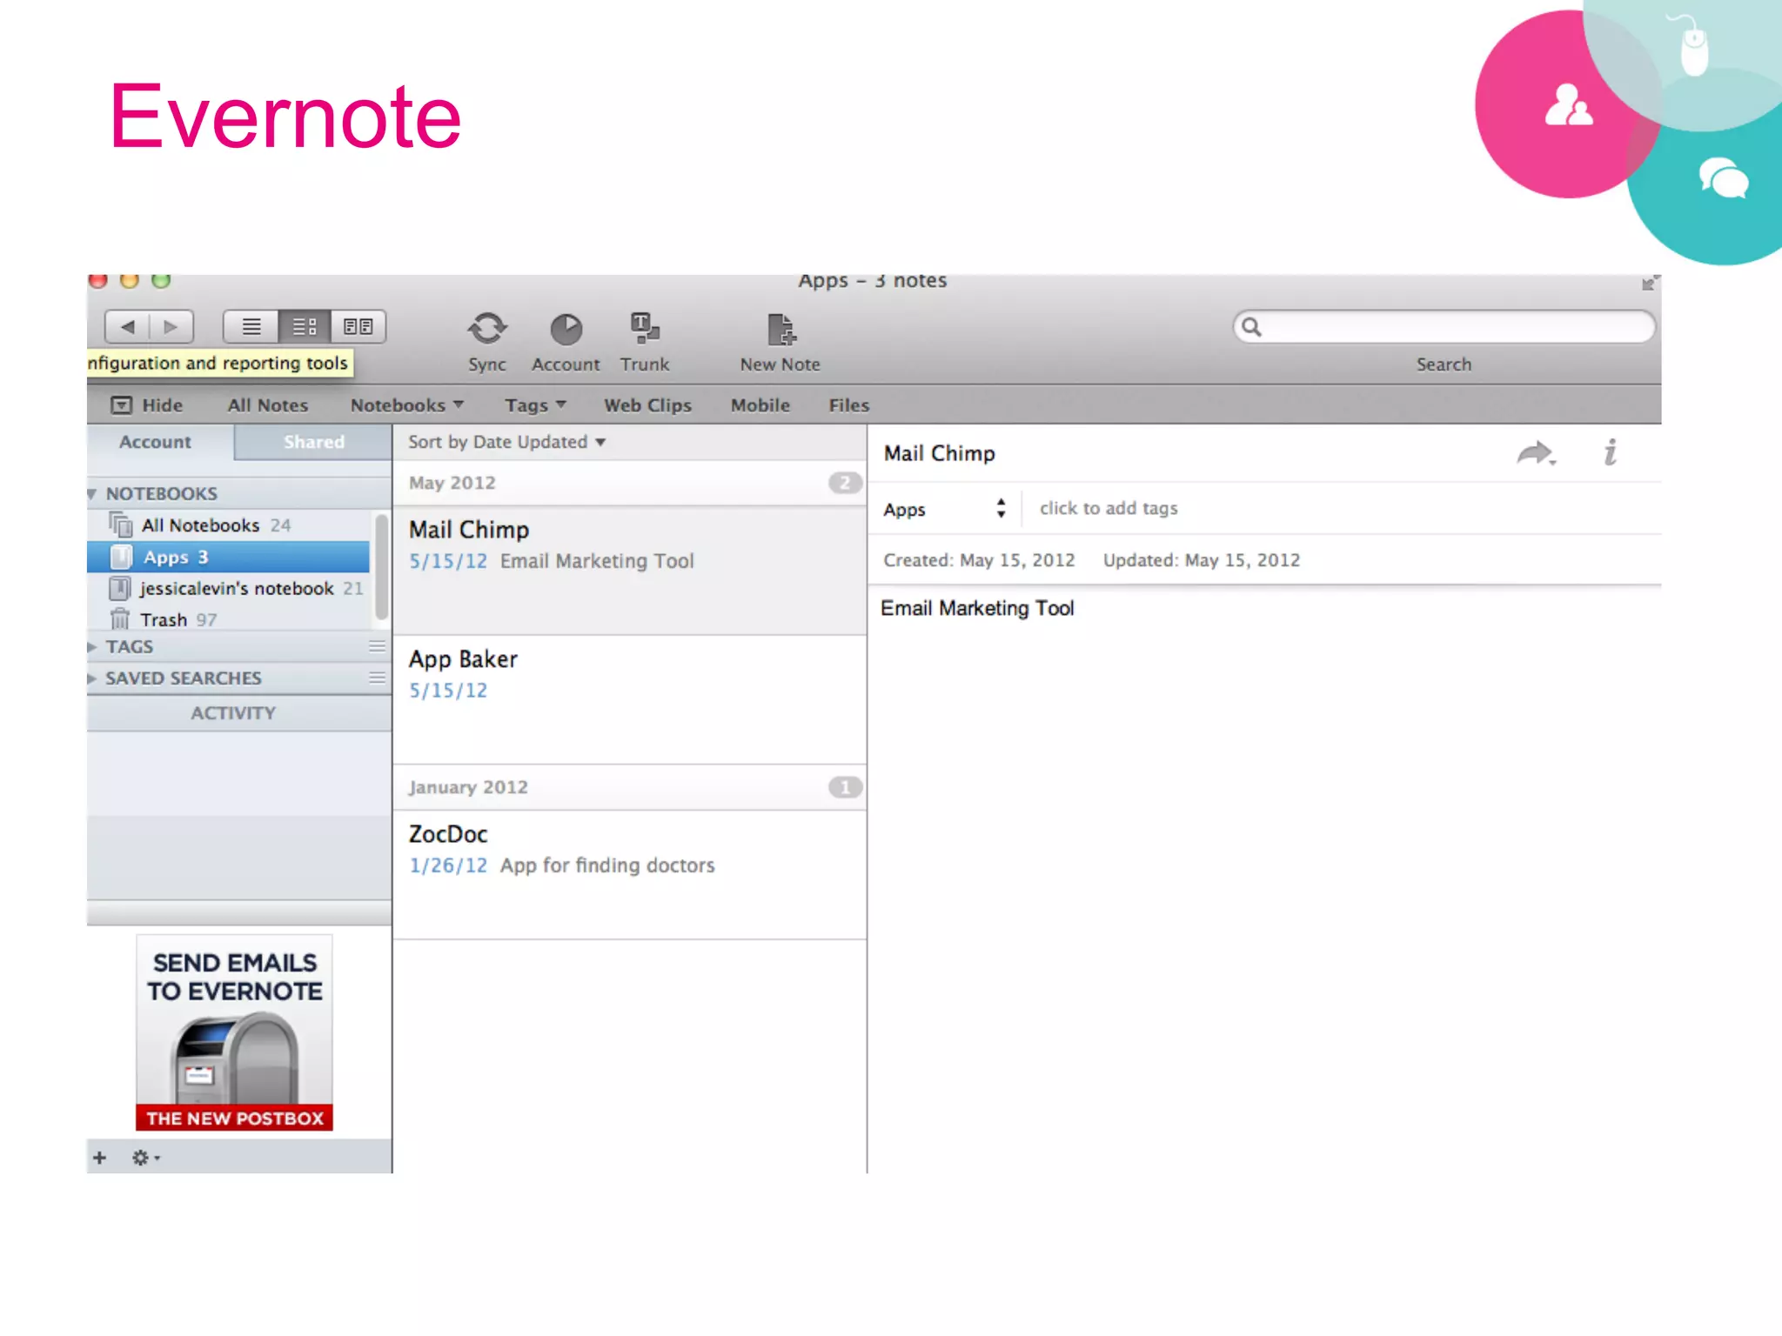
Task: Open the Notebooks dropdown in filter bar
Action: (x=406, y=405)
